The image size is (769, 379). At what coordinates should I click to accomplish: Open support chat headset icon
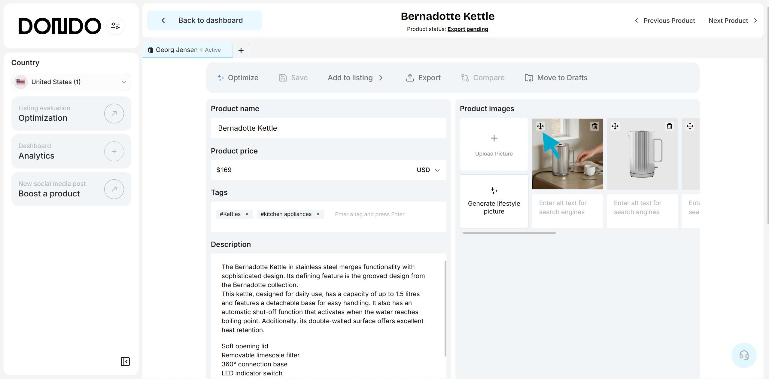click(743, 355)
